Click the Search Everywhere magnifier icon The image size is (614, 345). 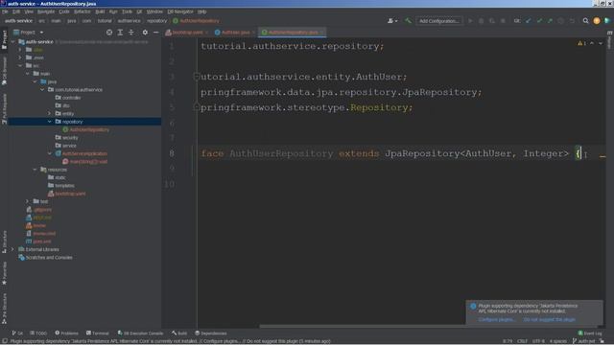click(585, 21)
